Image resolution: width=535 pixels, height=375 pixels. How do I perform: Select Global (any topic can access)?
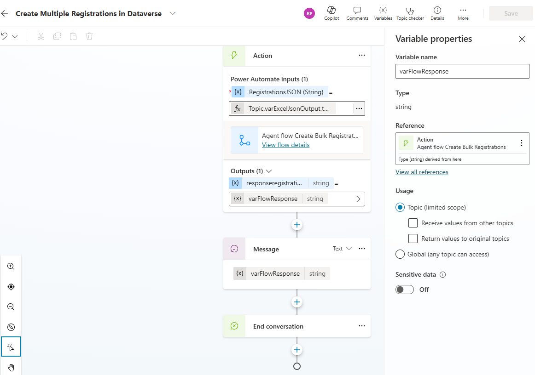400,255
